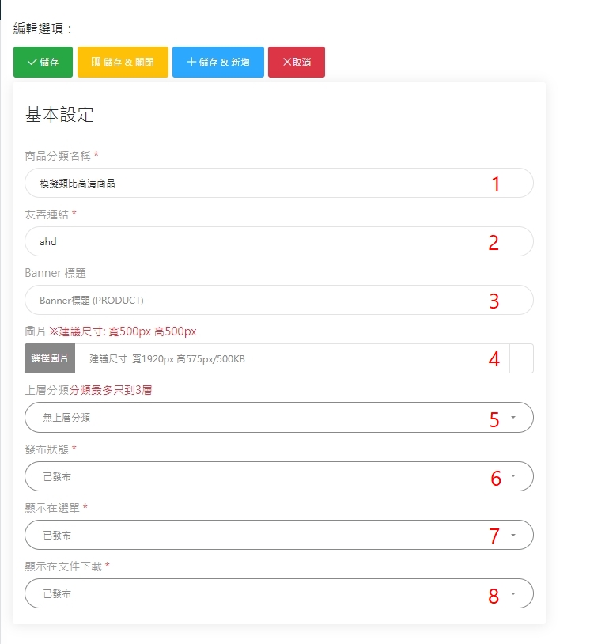Click the empty square box right of image field
Screen dimensions: 590x644
522,358
